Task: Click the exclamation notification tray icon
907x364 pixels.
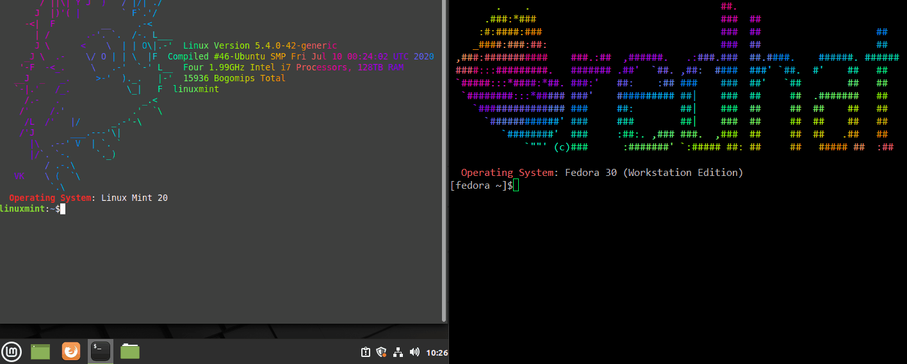Action: [x=365, y=352]
